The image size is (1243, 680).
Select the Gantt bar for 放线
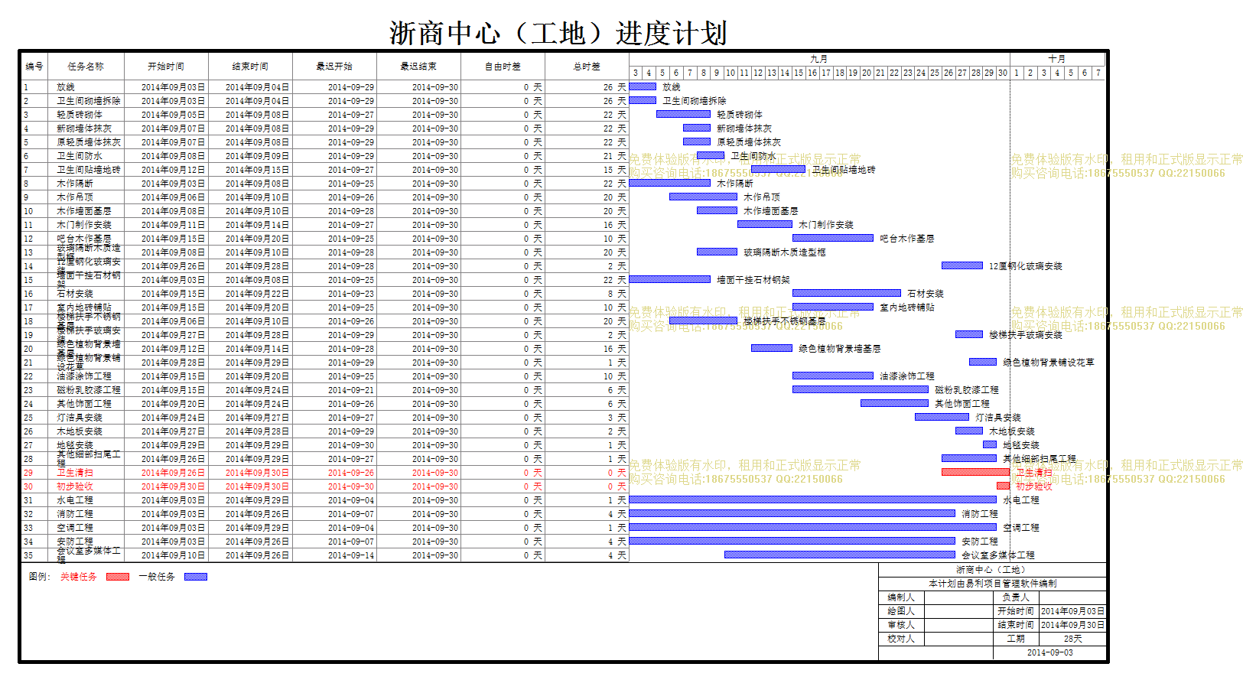(643, 86)
